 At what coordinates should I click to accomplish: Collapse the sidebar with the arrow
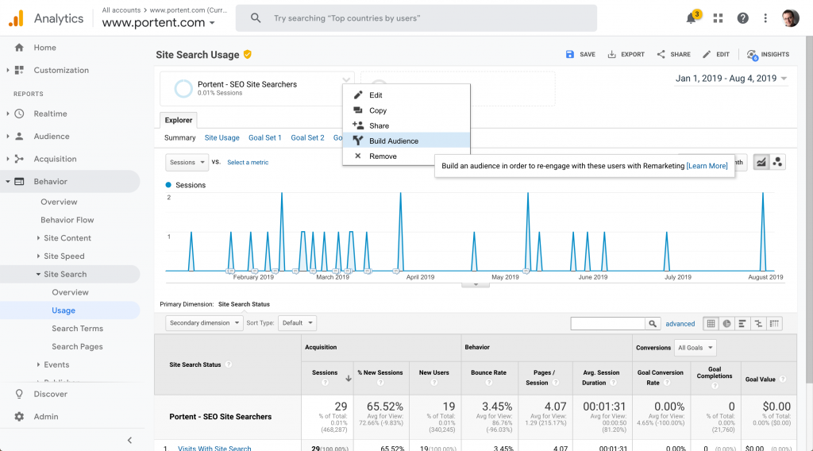[129, 441]
